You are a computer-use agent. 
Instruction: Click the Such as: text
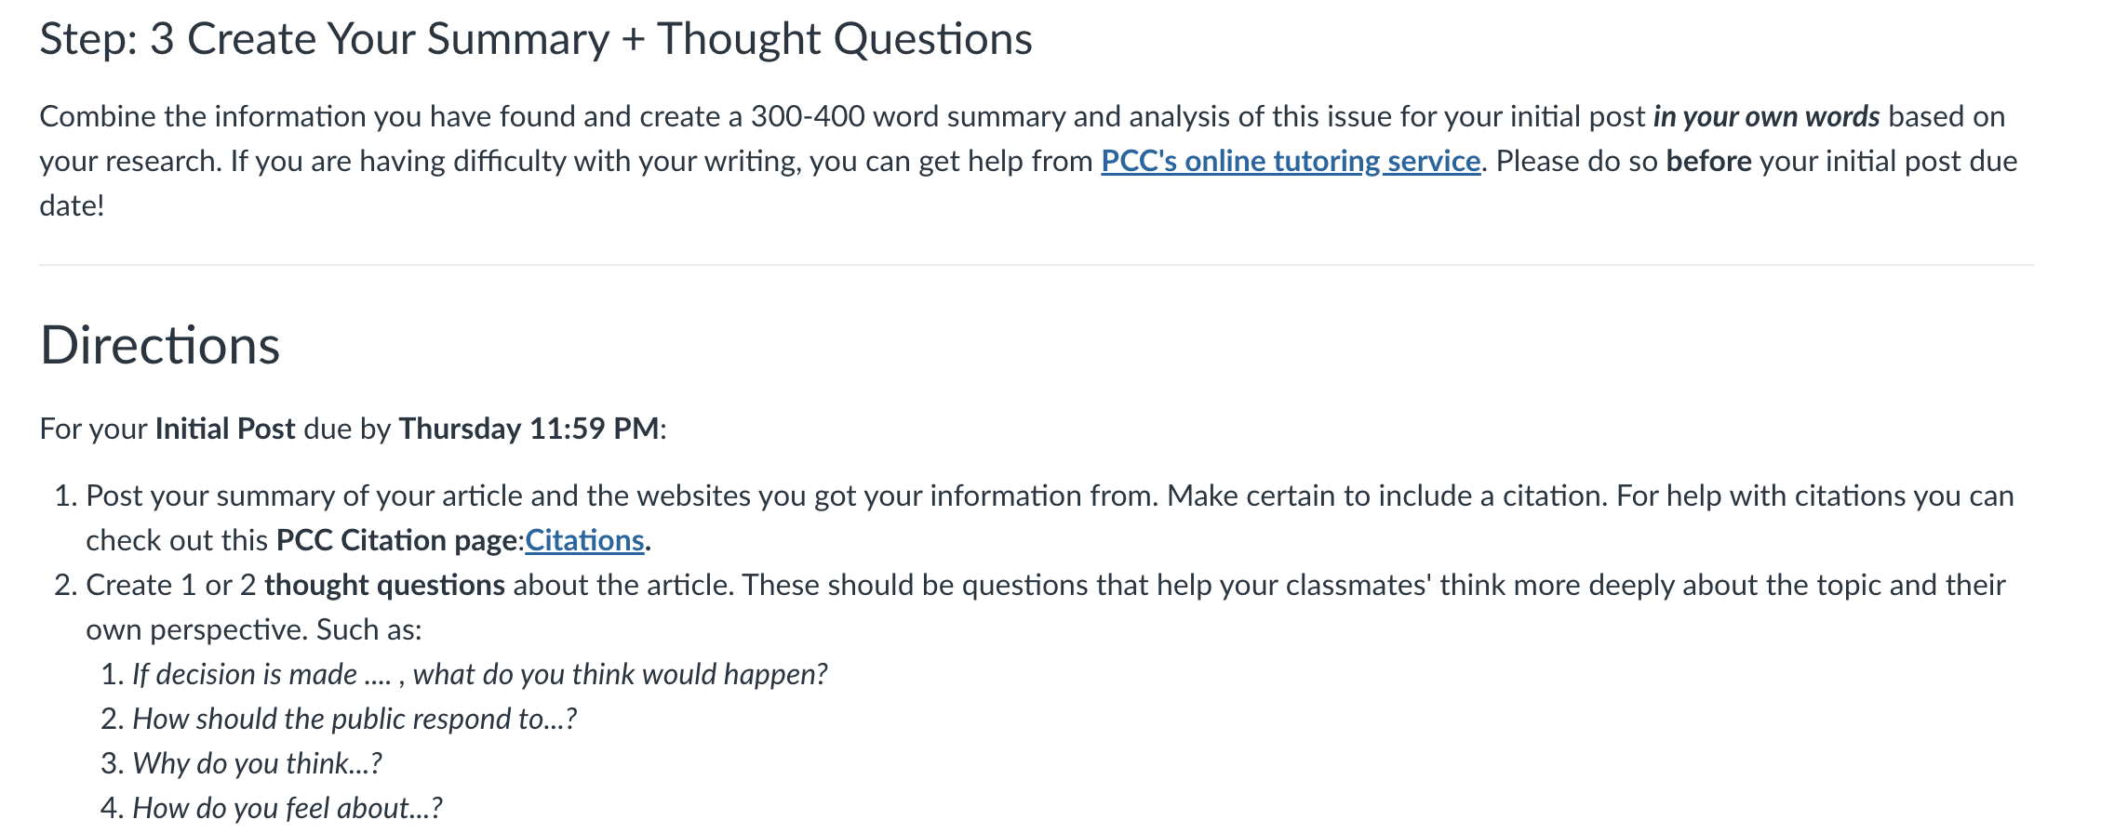(368, 630)
